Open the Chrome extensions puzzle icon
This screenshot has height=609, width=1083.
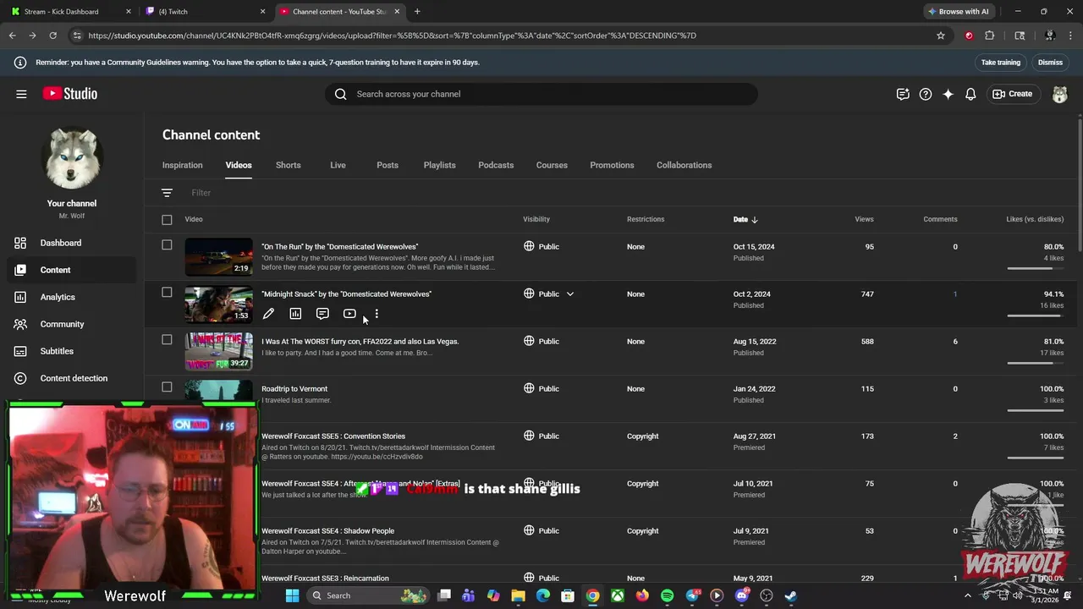pyautogui.click(x=990, y=36)
